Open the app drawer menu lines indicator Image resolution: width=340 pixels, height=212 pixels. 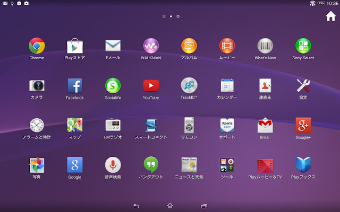164,16
